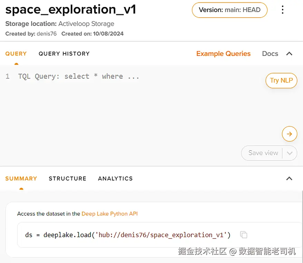Click the Save view button

263,153
